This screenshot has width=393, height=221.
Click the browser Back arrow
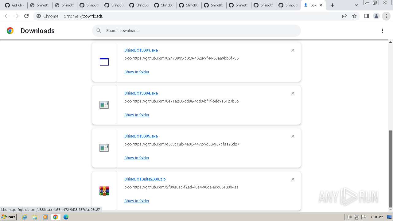(x=7, y=16)
